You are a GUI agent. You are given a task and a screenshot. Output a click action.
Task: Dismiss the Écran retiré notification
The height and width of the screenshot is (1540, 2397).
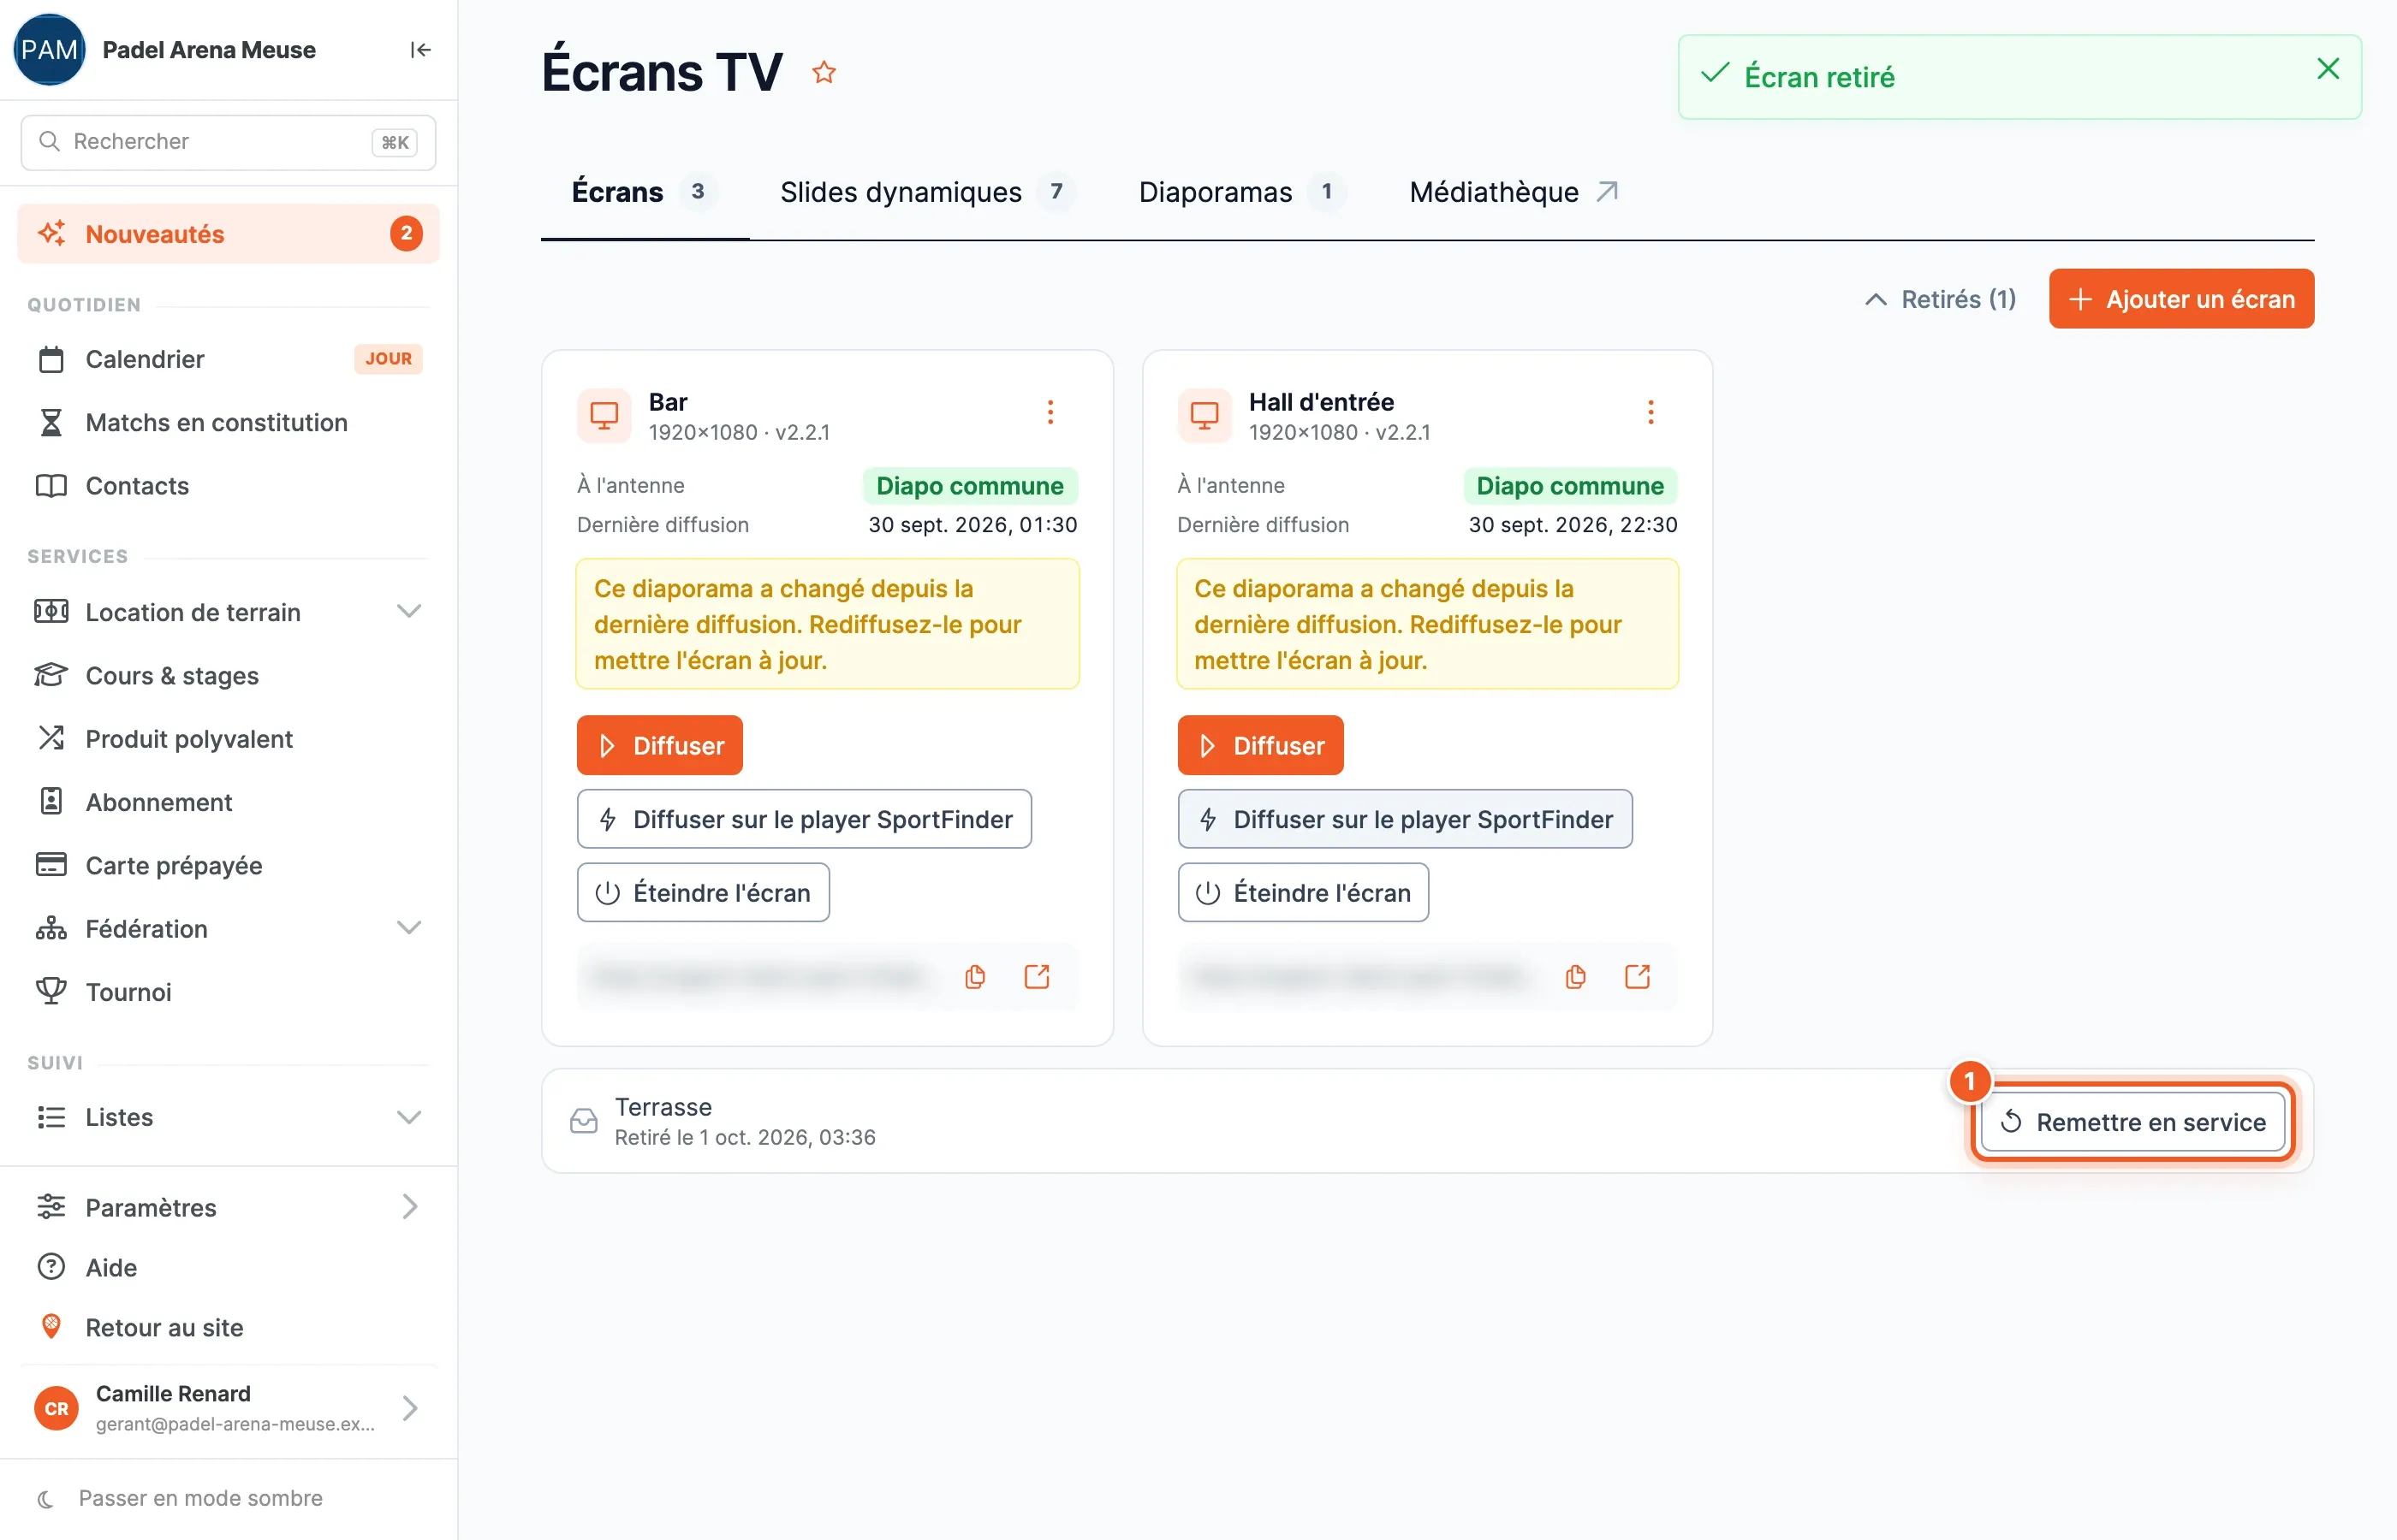[x=2328, y=68]
